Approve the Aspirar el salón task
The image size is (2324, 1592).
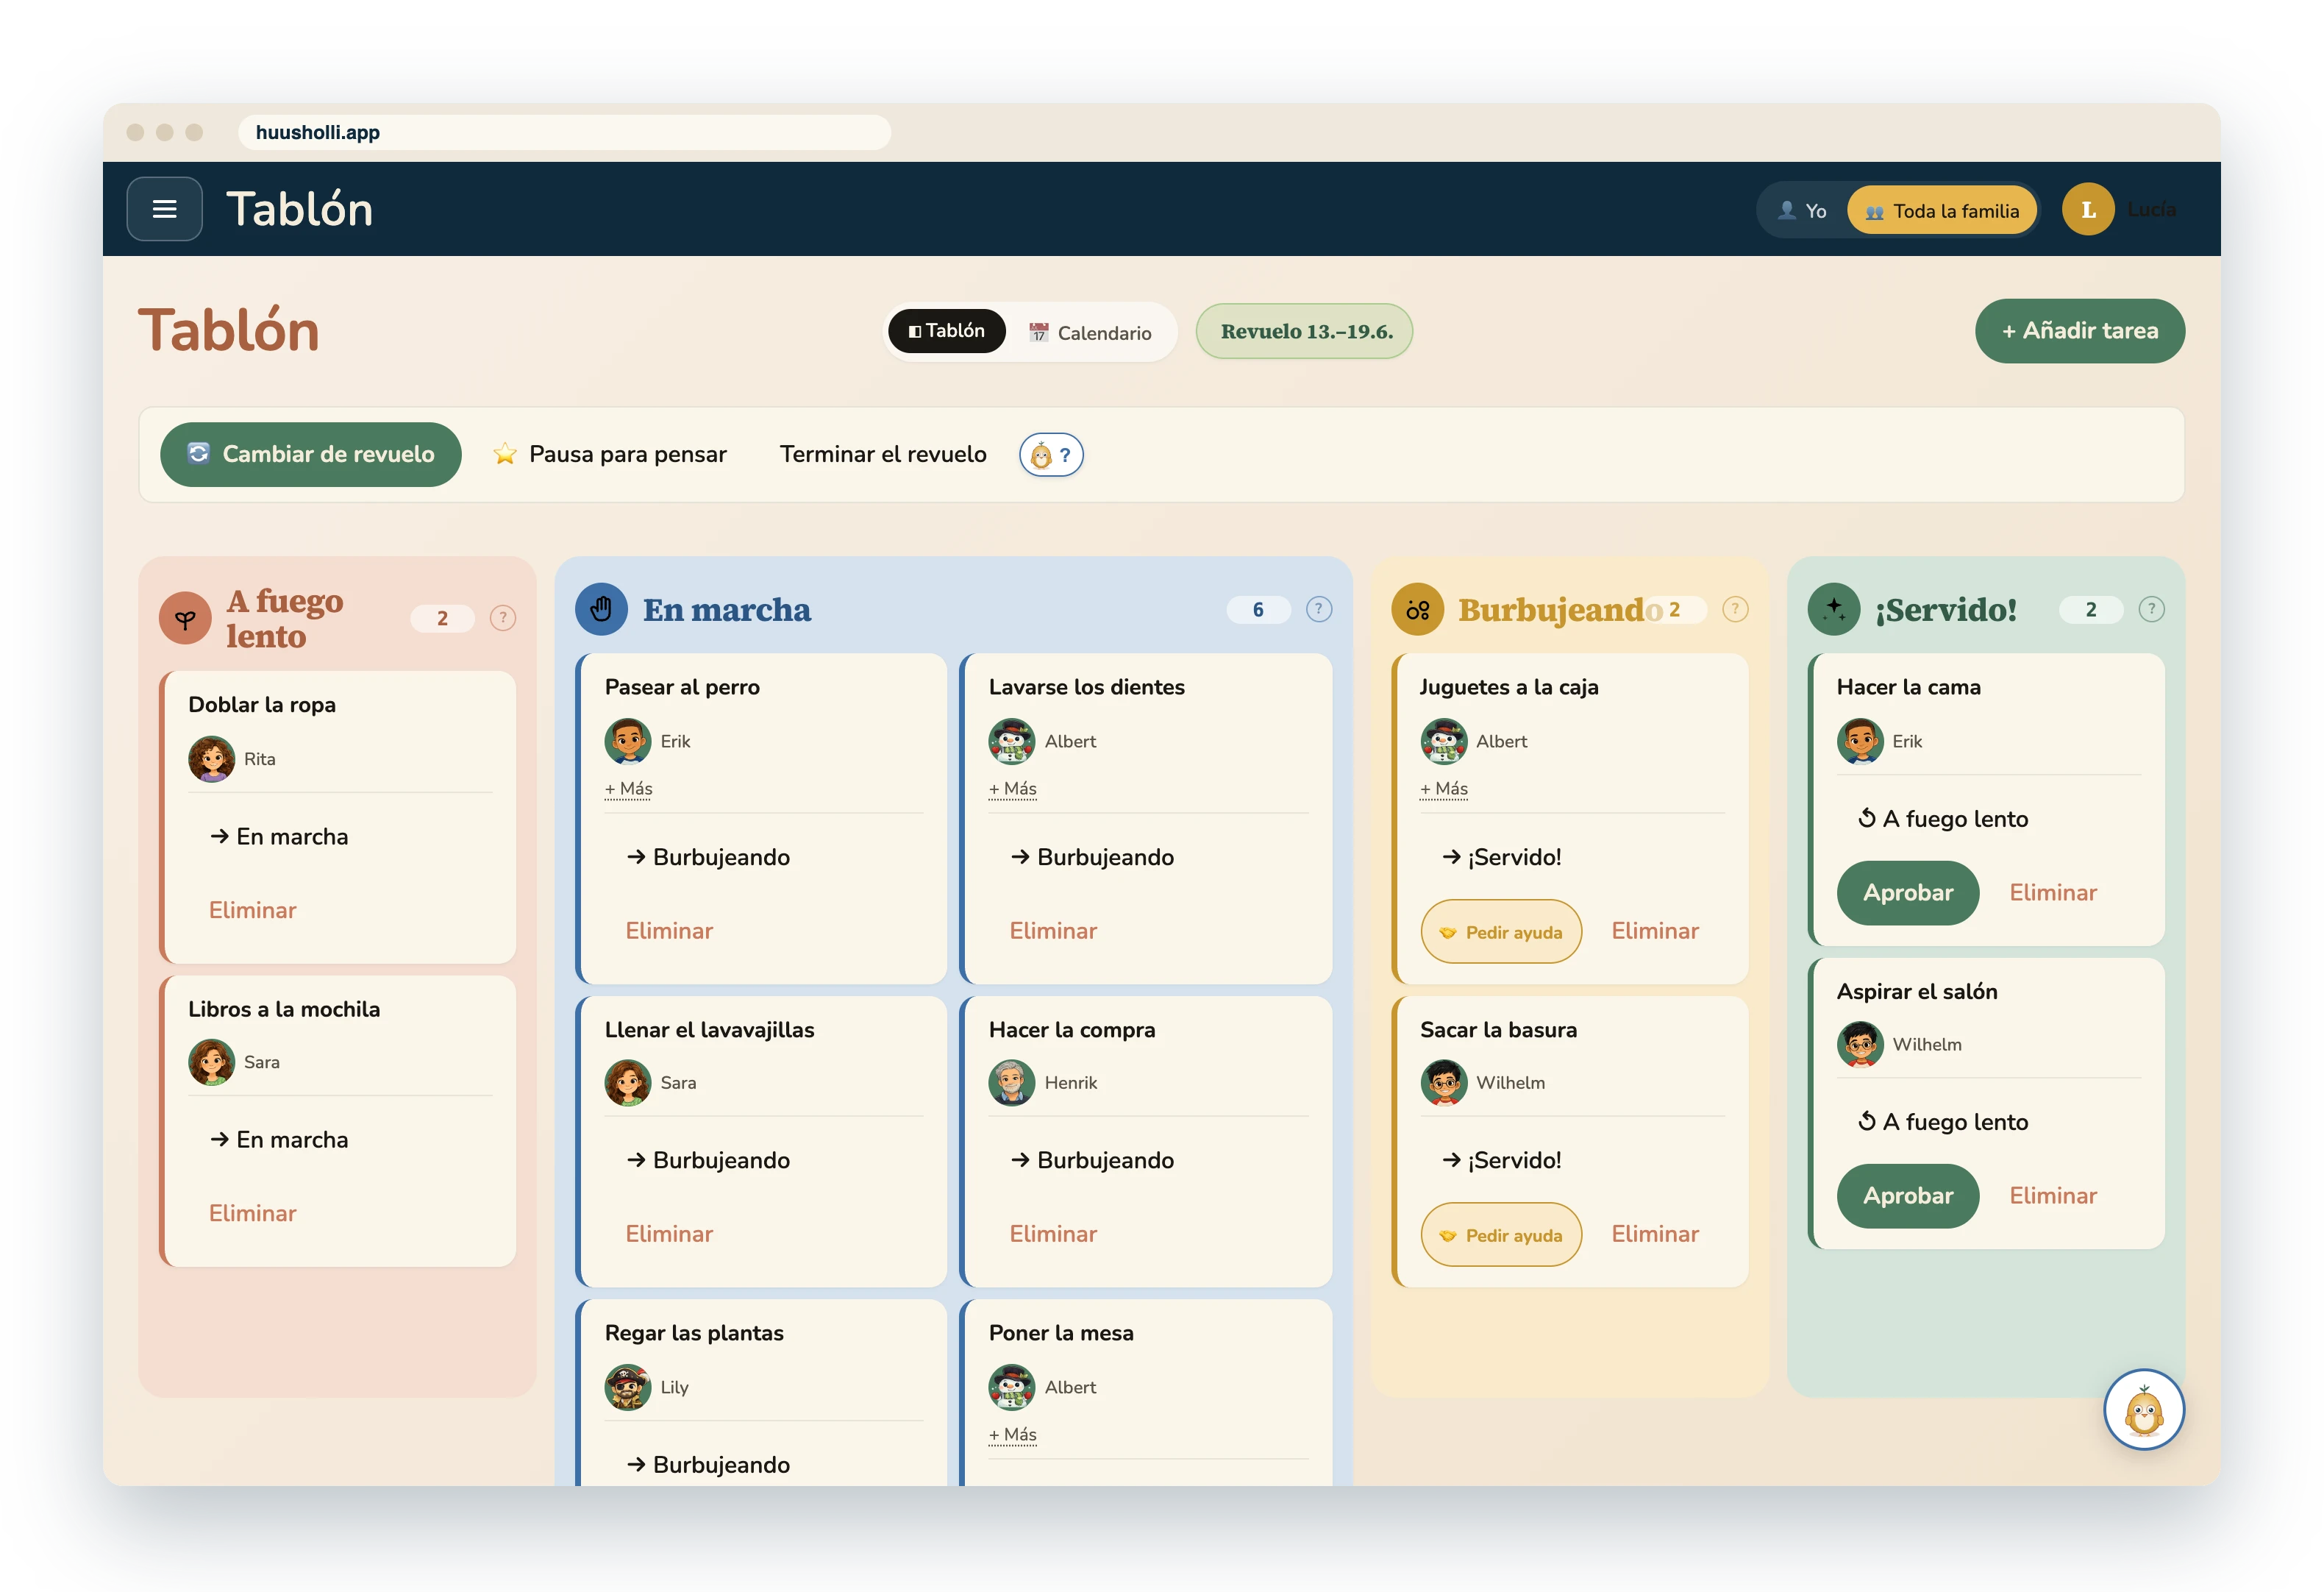[x=1907, y=1195]
